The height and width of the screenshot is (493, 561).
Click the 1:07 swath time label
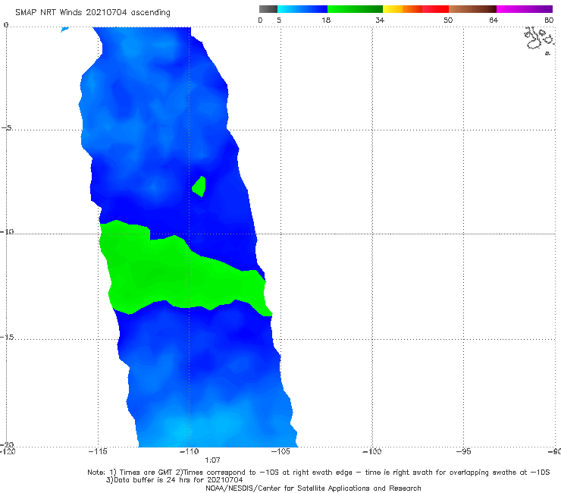click(212, 460)
